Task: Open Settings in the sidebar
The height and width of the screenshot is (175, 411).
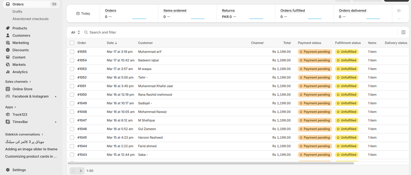Action: [x=19, y=170]
